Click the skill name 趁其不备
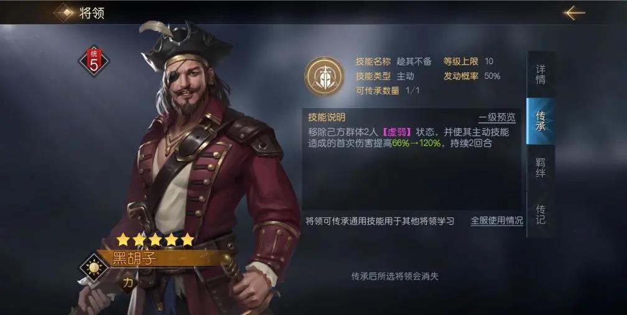627x315 pixels. (x=414, y=62)
